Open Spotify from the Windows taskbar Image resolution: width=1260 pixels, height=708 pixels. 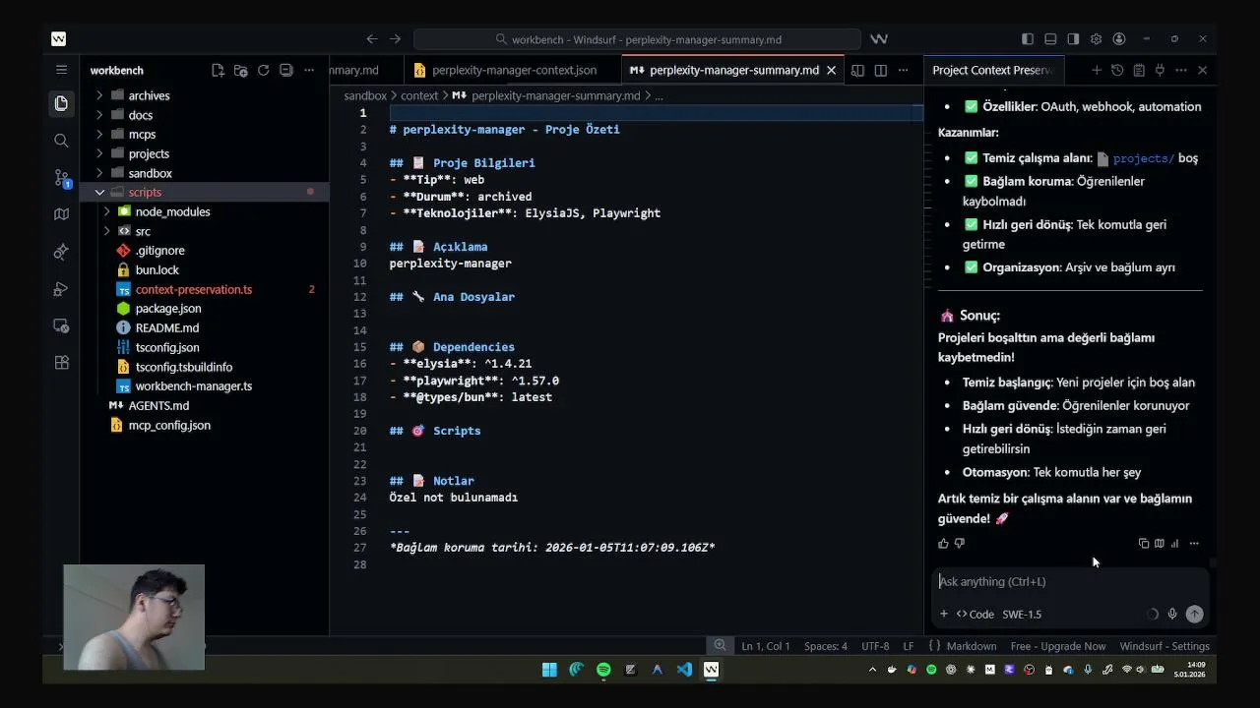pyautogui.click(x=603, y=670)
